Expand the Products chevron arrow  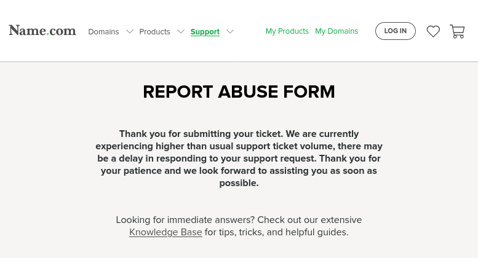[x=181, y=31]
